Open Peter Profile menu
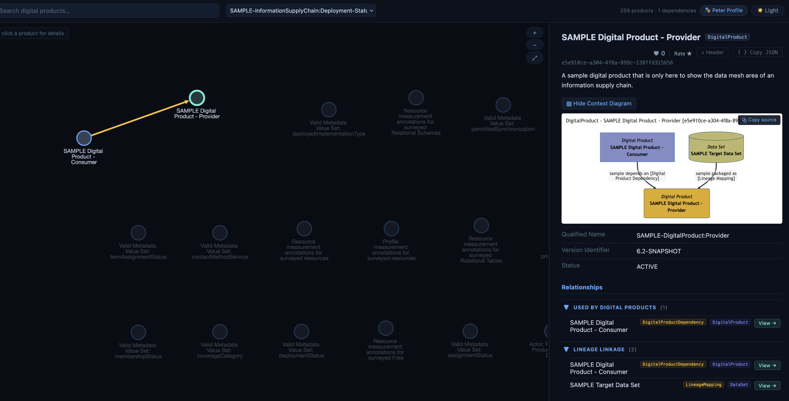 [x=724, y=10]
